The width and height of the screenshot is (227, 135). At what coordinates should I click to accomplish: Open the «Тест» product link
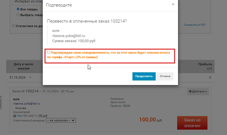point(20,116)
